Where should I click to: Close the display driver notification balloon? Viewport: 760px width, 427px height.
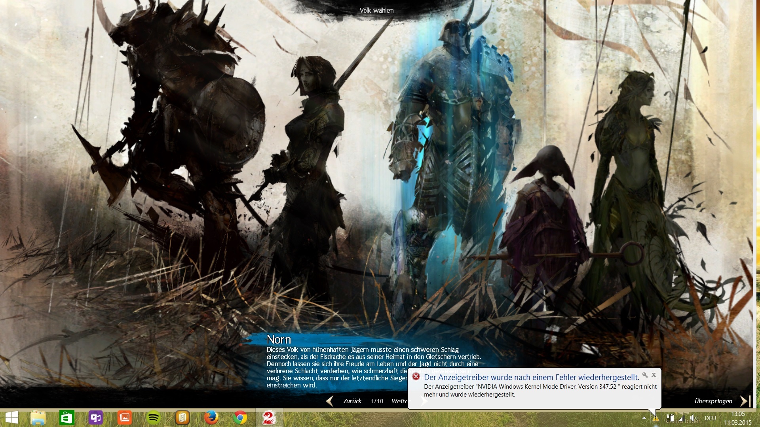[654, 375]
